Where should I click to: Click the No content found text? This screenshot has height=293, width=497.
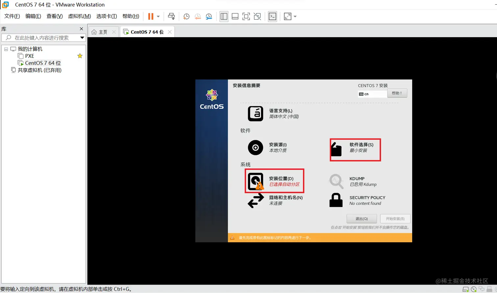(365, 203)
